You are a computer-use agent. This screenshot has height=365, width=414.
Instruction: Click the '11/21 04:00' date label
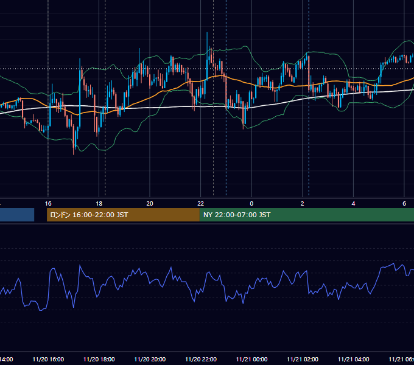click(354, 359)
